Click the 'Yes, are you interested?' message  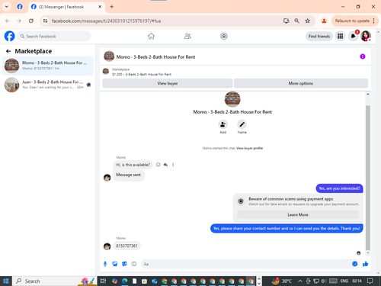pos(339,188)
